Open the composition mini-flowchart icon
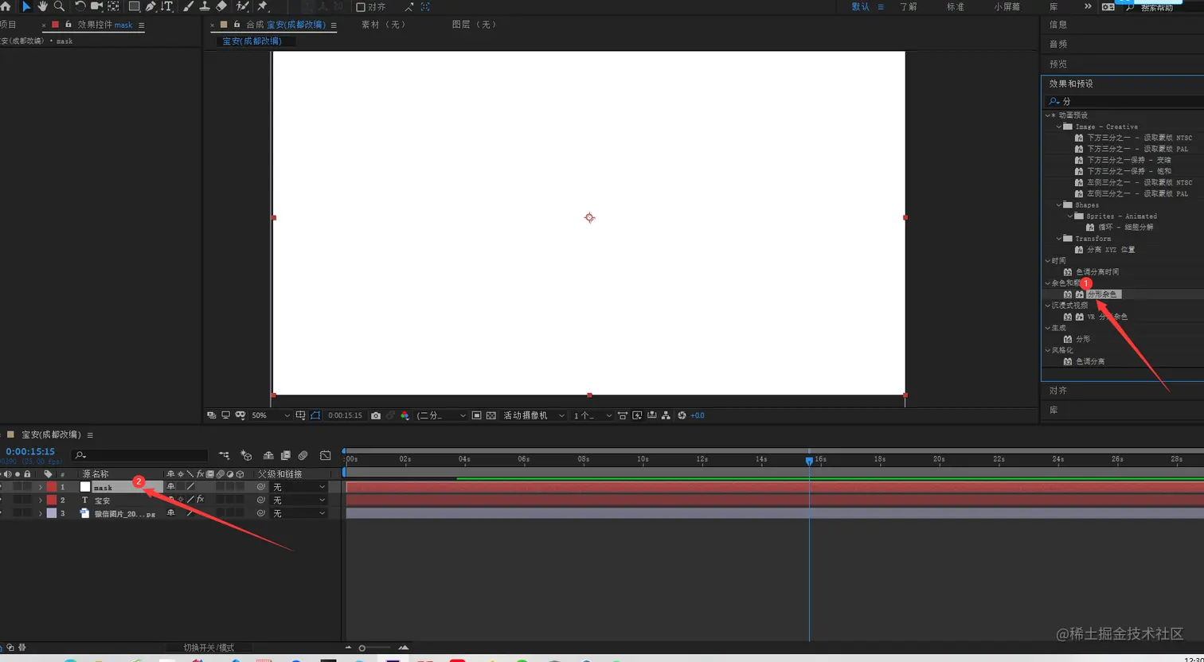Viewport: 1204px width, 662px height. [x=224, y=455]
